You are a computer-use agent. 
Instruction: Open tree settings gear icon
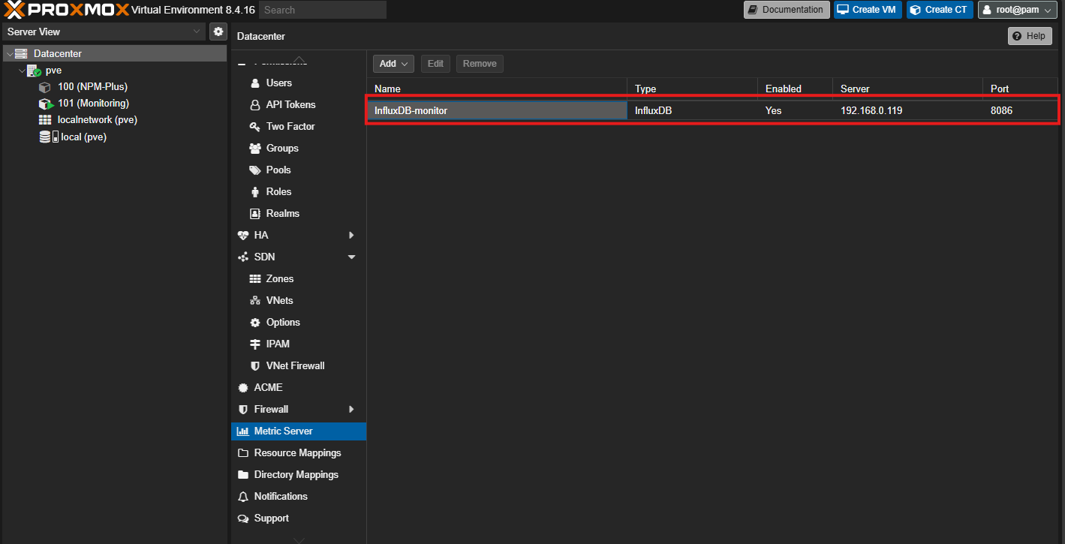(x=218, y=32)
